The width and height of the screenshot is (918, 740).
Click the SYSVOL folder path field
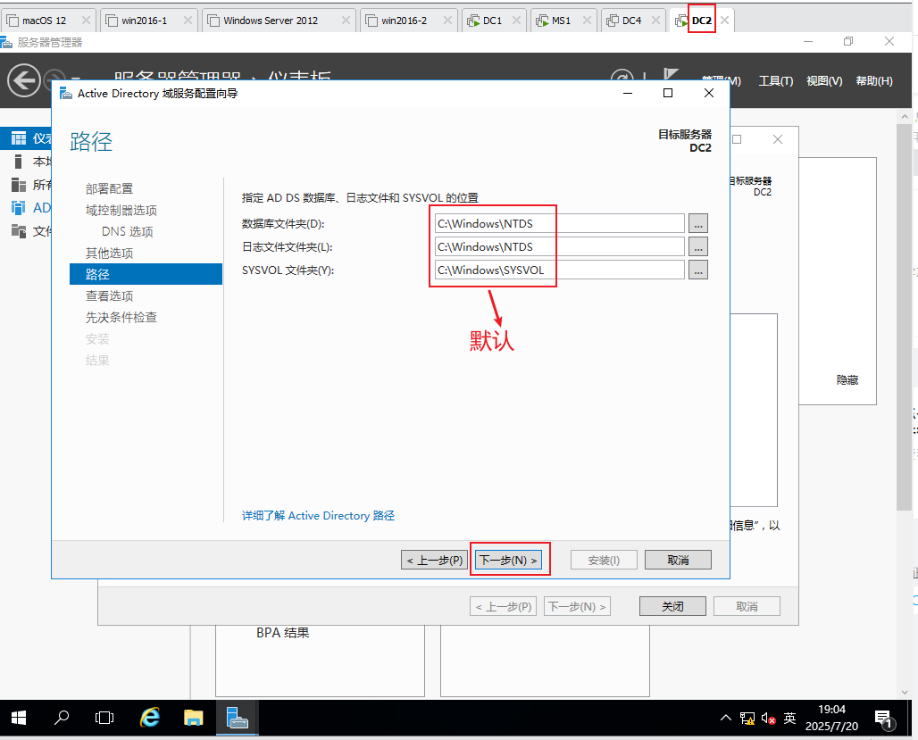tap(559, 270)
